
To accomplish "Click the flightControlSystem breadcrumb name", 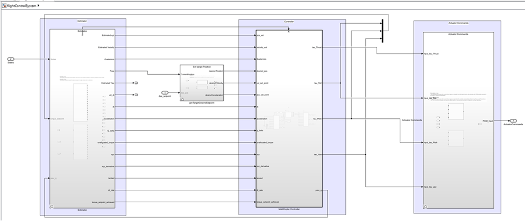I will tap(22, 6).
